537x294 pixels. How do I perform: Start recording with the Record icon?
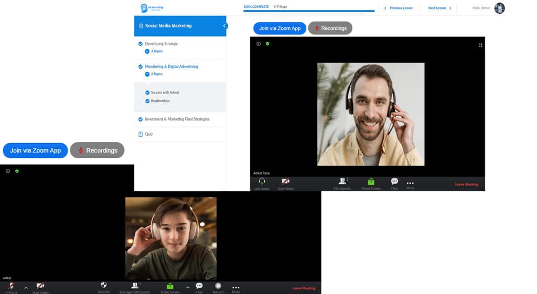coord(218,286)
